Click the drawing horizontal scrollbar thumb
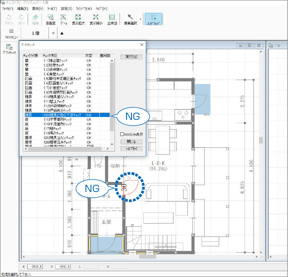 [x=148, y=257]
